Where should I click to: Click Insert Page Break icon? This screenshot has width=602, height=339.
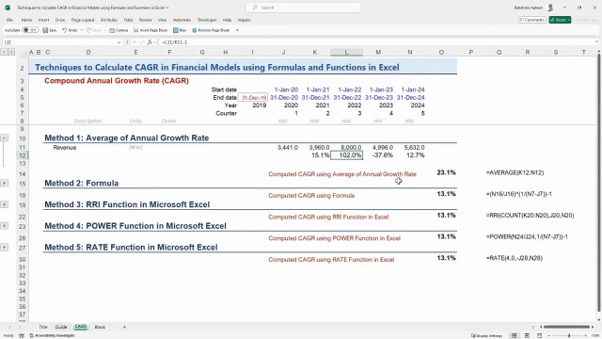(135, 30)
